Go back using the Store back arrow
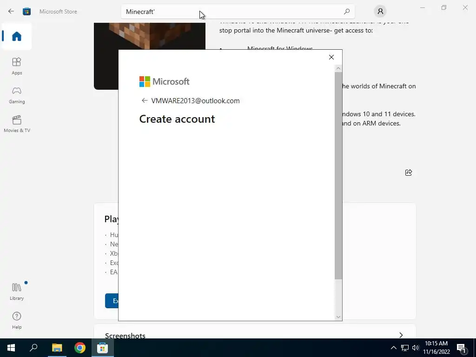The image size is (476, 357). tap(11, 11)
